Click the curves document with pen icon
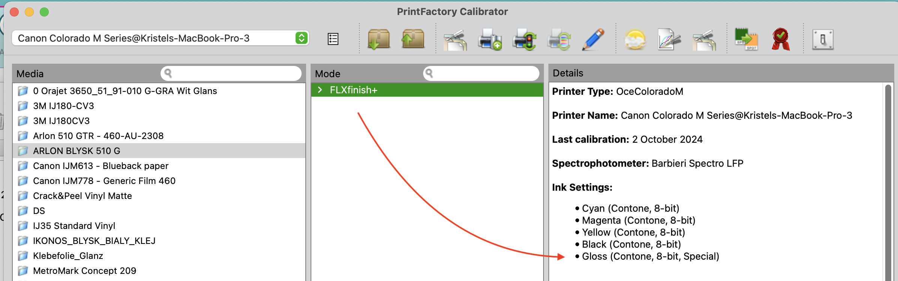898x281 pixels. pyautogui.click(x=670, y=39)
